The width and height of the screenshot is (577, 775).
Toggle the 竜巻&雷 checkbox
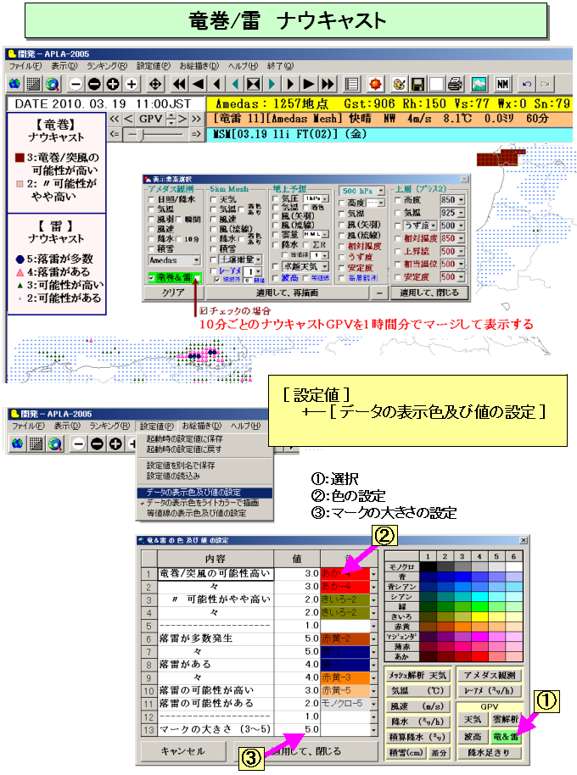coord(151,277)
